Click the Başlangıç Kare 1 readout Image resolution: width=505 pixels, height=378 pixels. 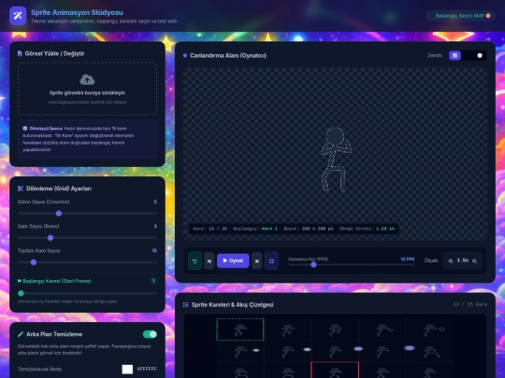coord(255,229)
